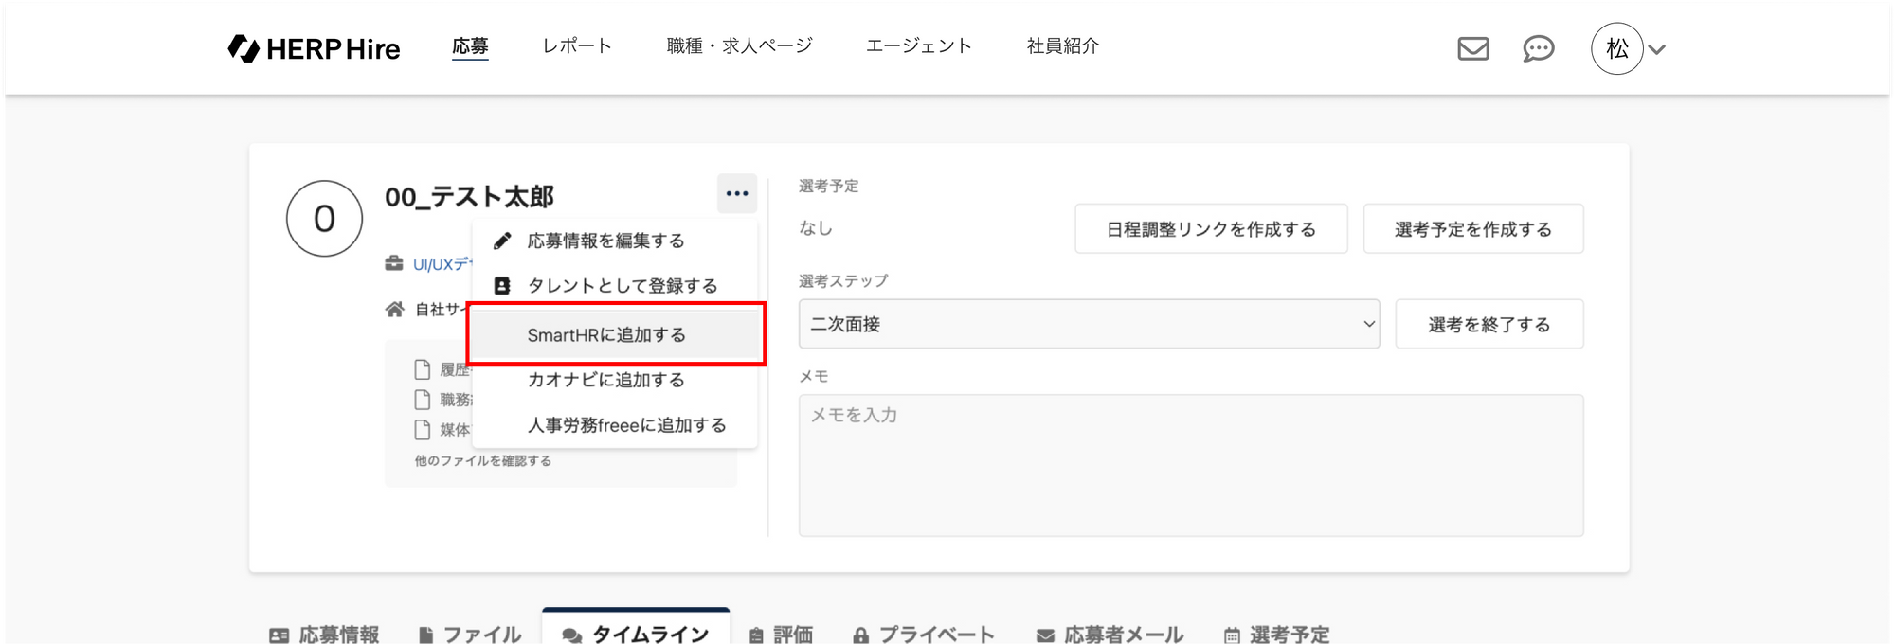The height and width of the screenshot is (644, 1895).
Task: Click the candidate avatar circle
Action: coord(324,219)
